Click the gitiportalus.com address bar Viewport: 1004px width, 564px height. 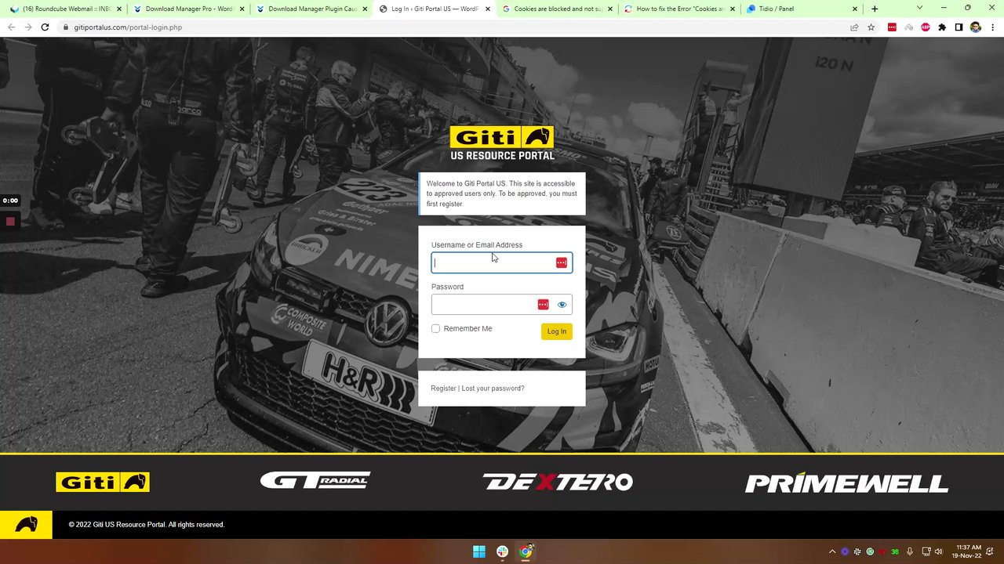[x=455, y=27]
